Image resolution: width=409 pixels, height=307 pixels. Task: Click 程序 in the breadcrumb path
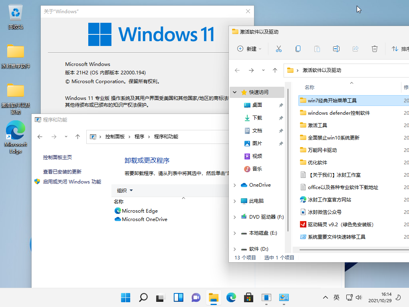point(139,137)
